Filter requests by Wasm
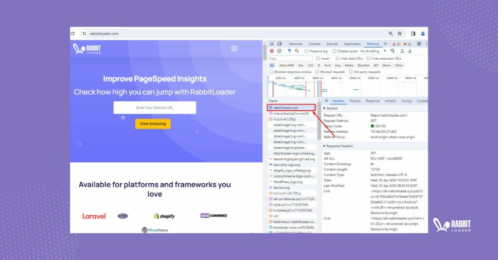The height and width of the screenshot is (260, 498). (x=387, y=66)
